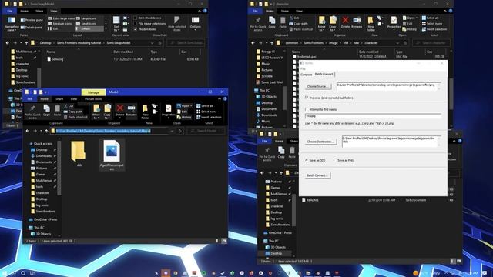Click Choose Destination button
The image size is (493, 277).
point(320,142)
